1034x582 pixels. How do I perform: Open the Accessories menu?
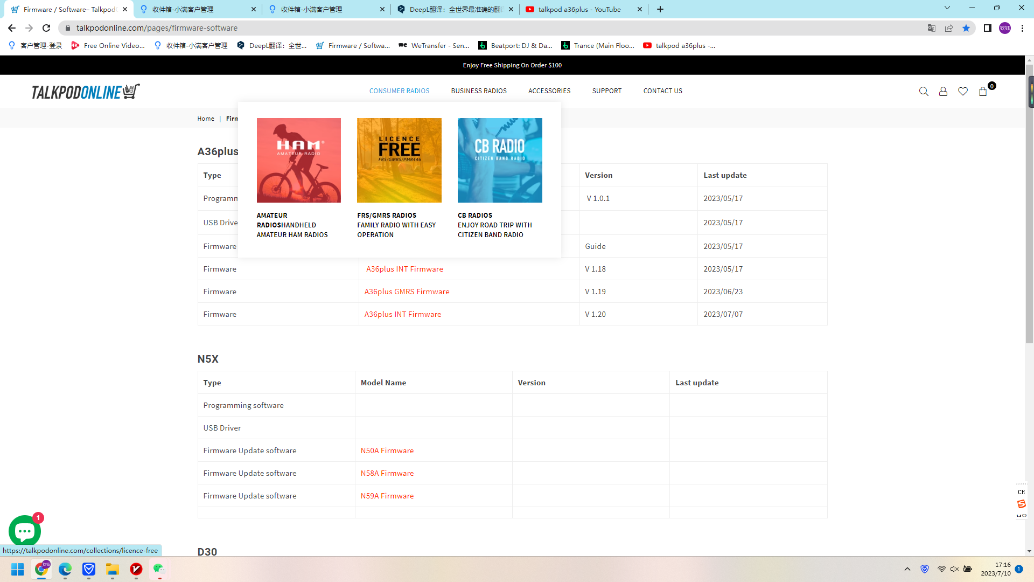549,91
